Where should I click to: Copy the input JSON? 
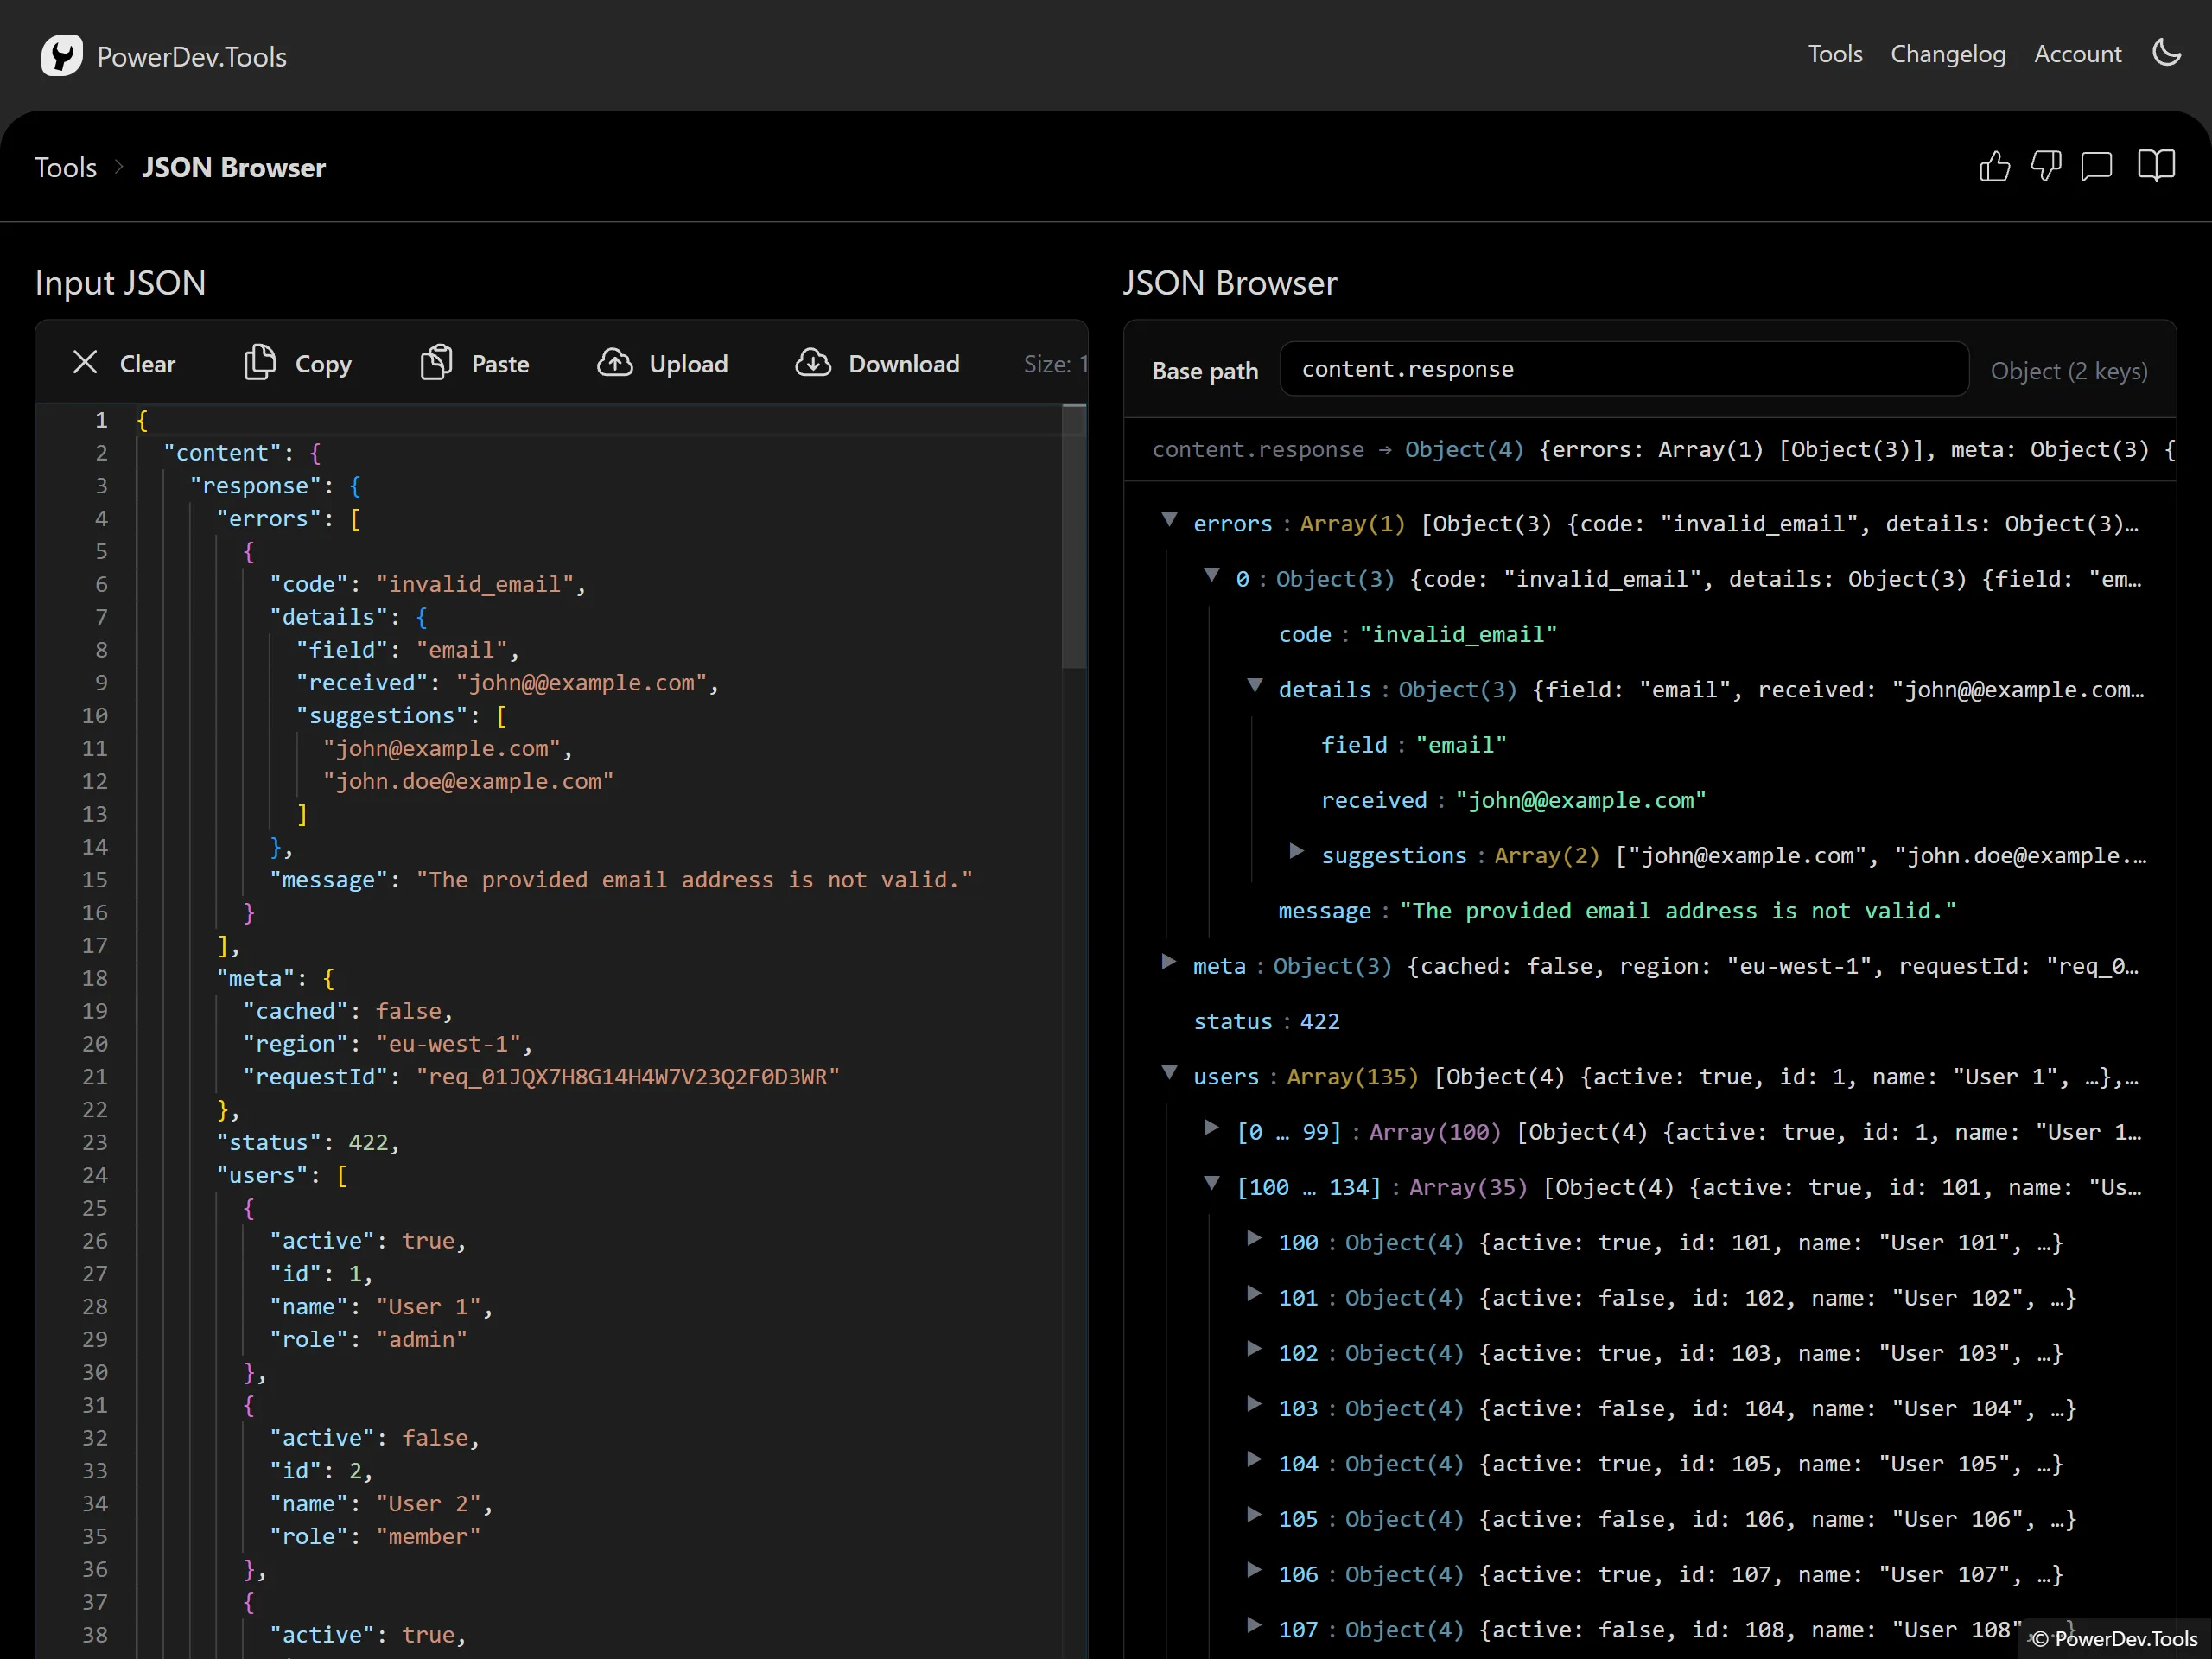[x=297, y=363]
